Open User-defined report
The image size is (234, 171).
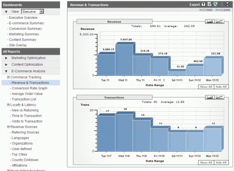[22, 149]
